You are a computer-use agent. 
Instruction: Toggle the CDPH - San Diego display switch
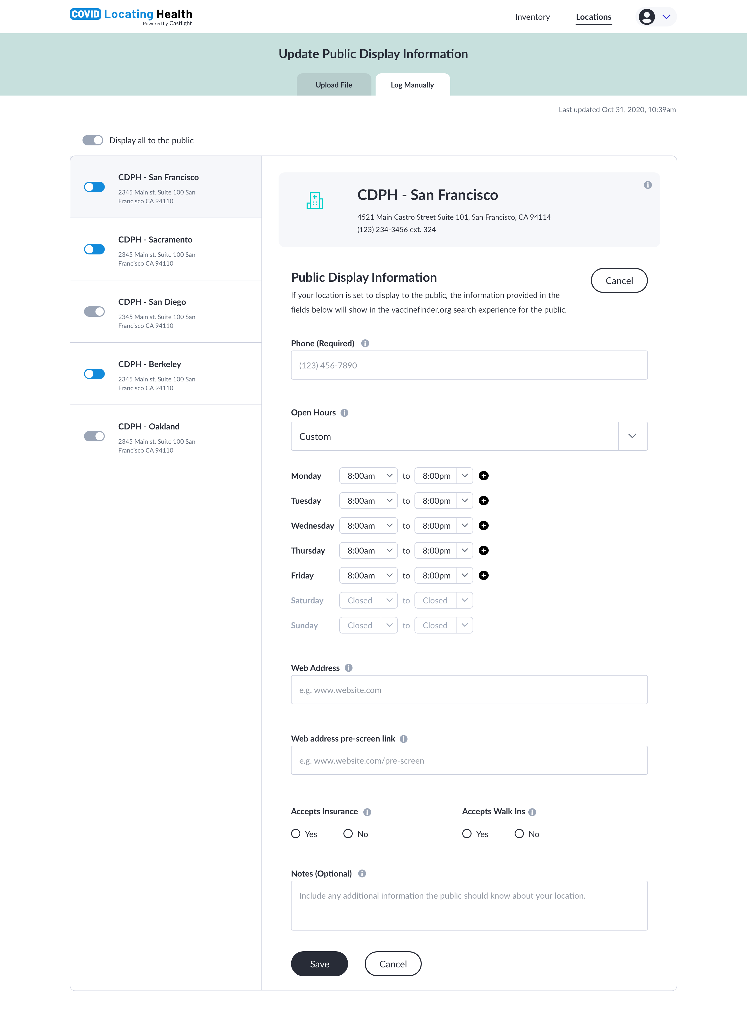tap(94, 311)
